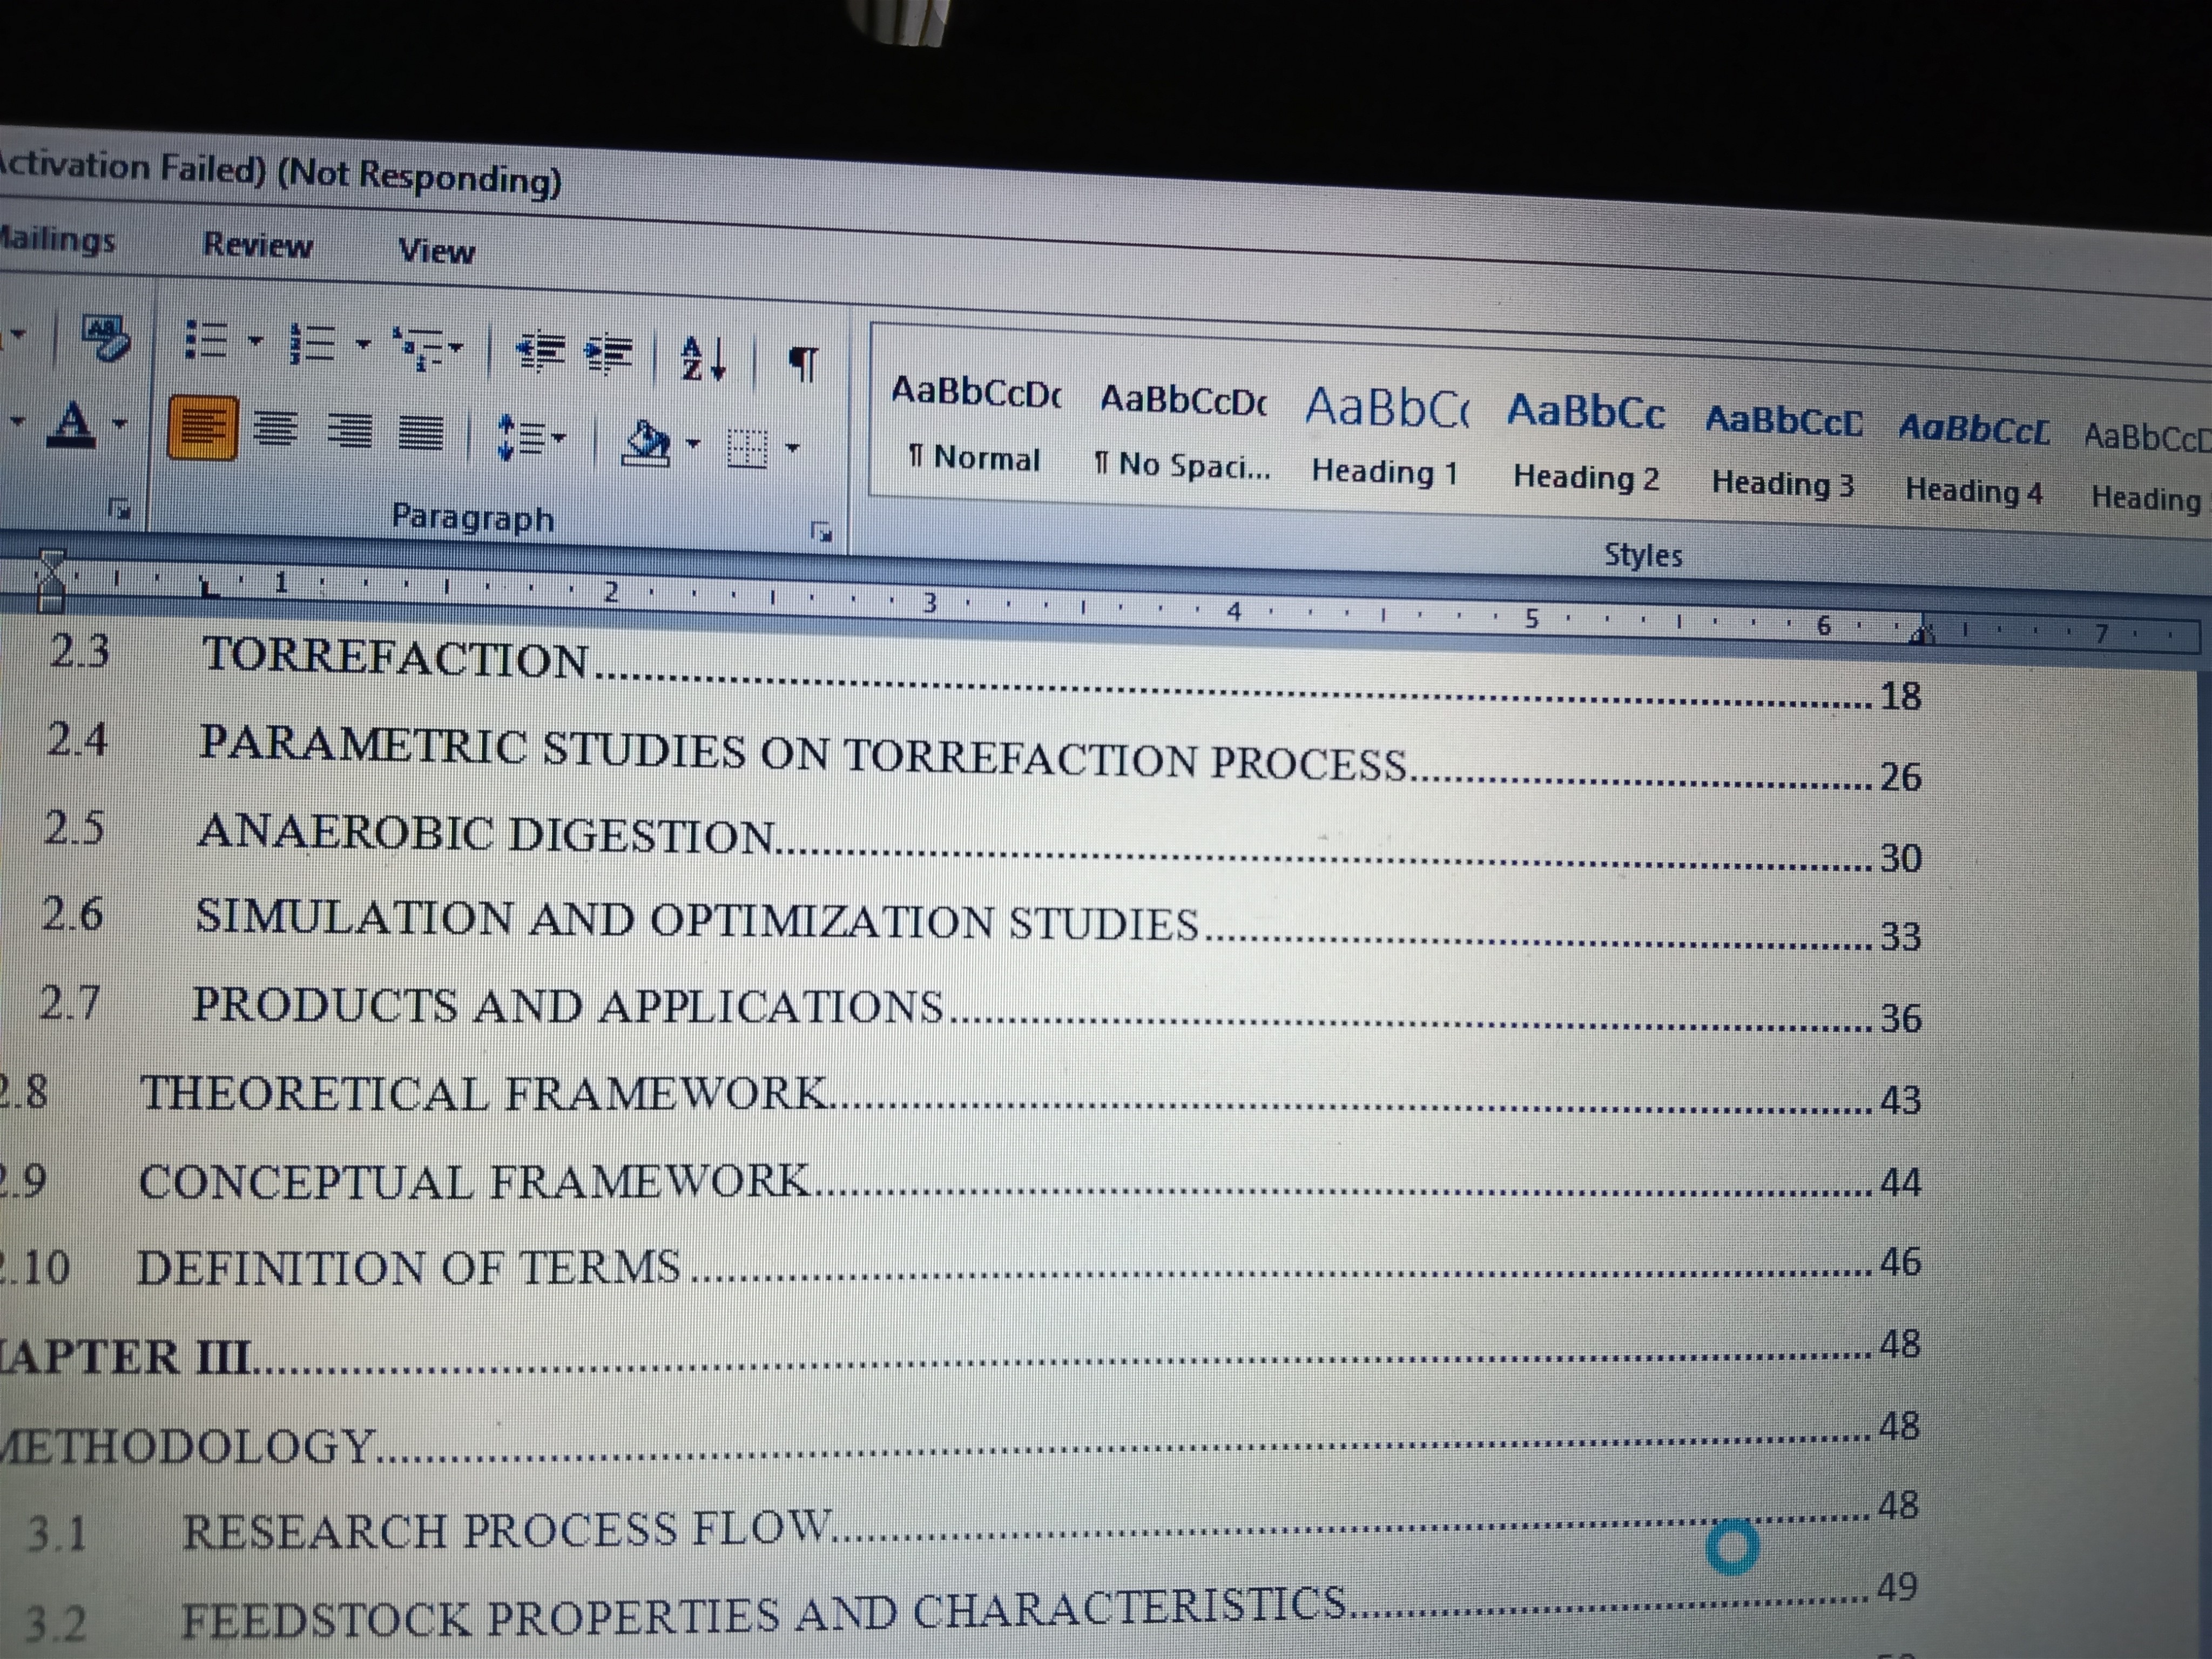
Task: Toggle Center alignment
Action: pyautogui.click(x=275, y=430)
